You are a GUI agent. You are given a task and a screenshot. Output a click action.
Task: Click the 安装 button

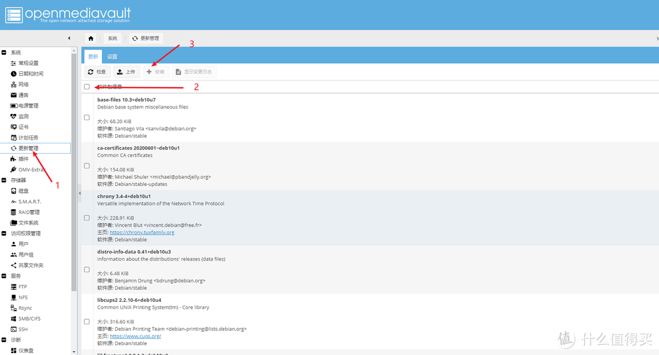(156, 72)
